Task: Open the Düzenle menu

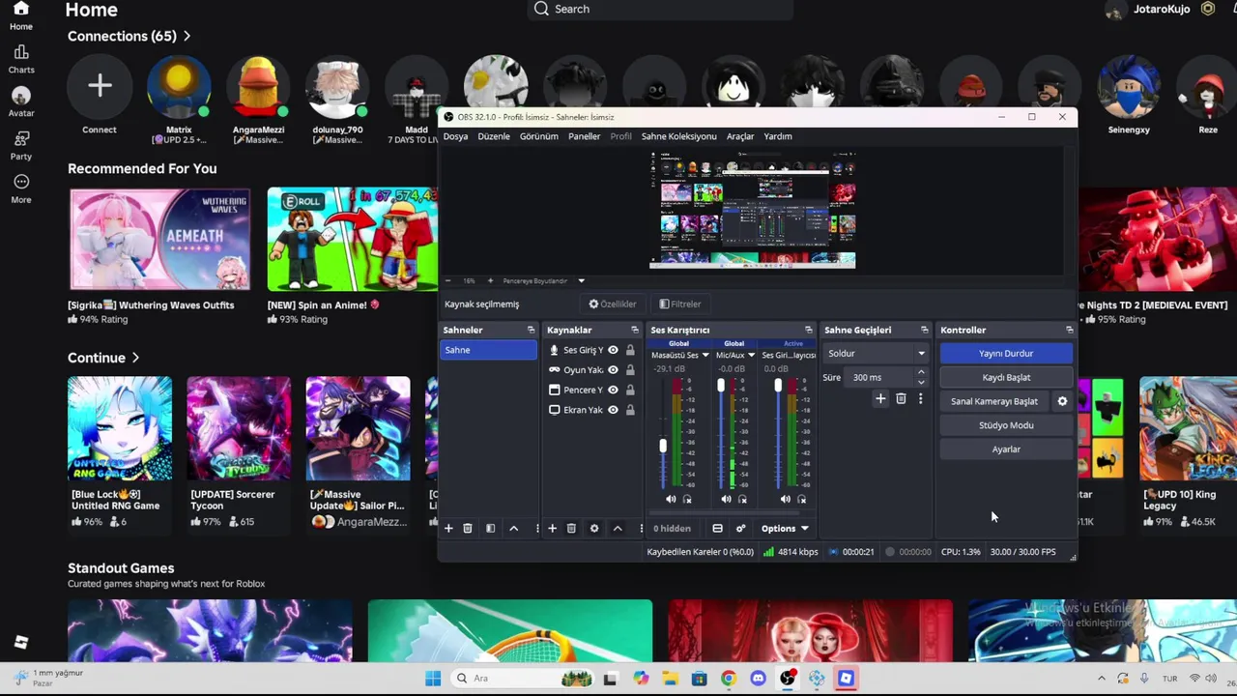Action: 494,136
